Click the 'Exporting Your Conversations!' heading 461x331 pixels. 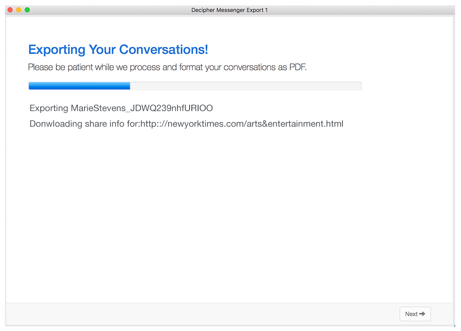[x=118, y=50]
